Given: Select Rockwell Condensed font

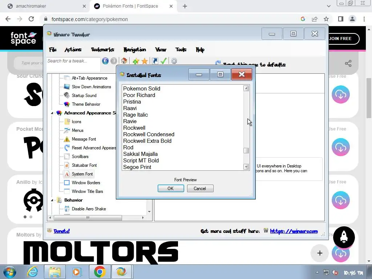Looking at the screenshot, I should (x=149, y=134).
